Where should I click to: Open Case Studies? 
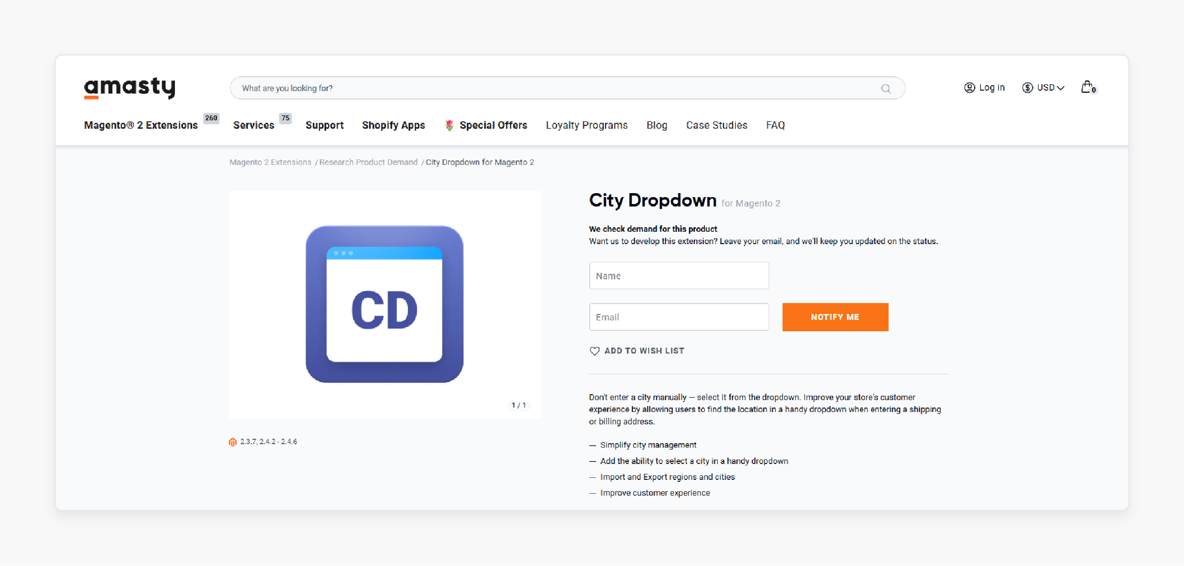click(x=717, y=125)
